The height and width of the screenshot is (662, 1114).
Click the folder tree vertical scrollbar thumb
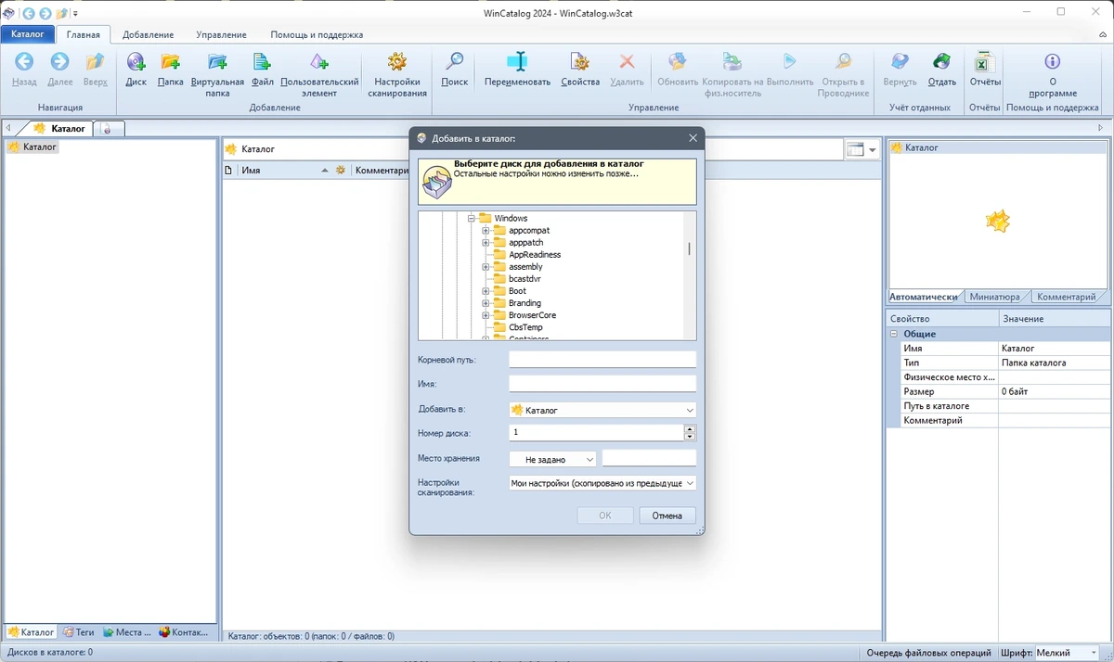point(689,248)
